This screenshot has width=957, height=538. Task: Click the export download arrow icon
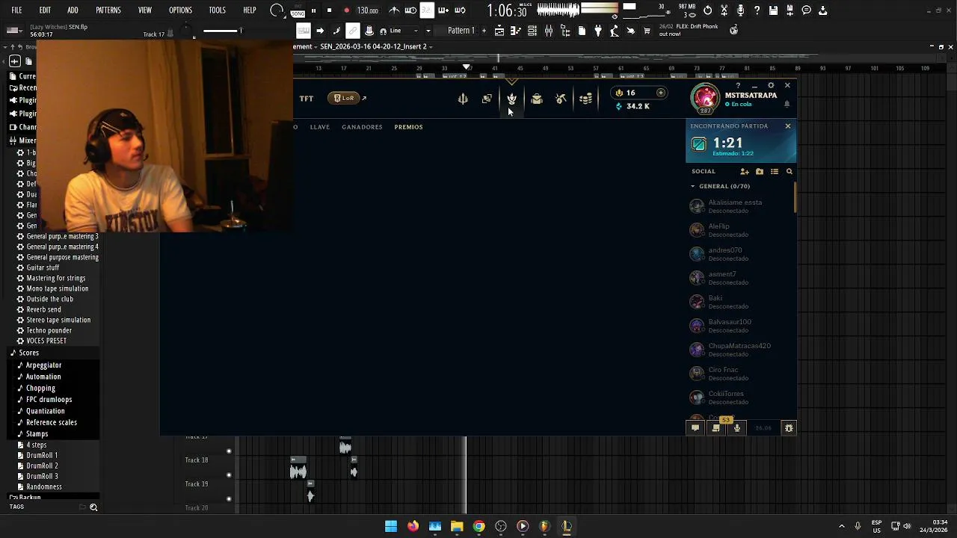[822, 10]
